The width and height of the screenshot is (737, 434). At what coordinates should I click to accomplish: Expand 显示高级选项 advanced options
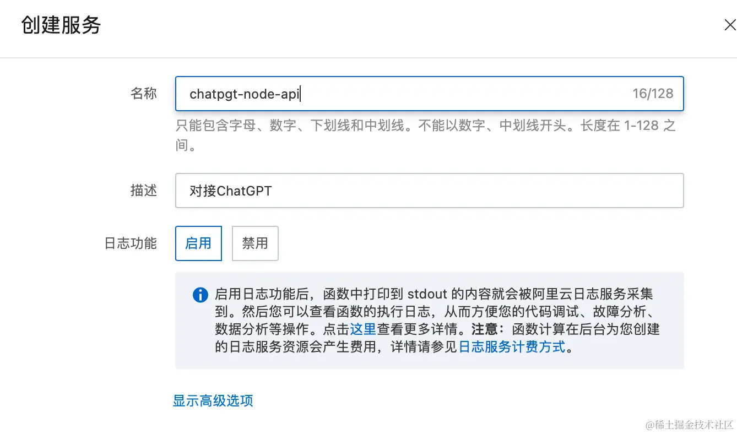click(x=213, y=401)
